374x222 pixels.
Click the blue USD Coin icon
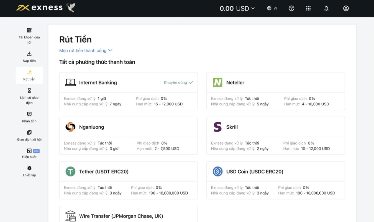click(x=217, y=171)
